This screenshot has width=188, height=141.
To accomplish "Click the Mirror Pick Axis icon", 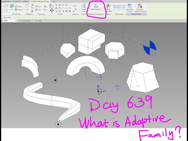I will [x=56, y=5].
